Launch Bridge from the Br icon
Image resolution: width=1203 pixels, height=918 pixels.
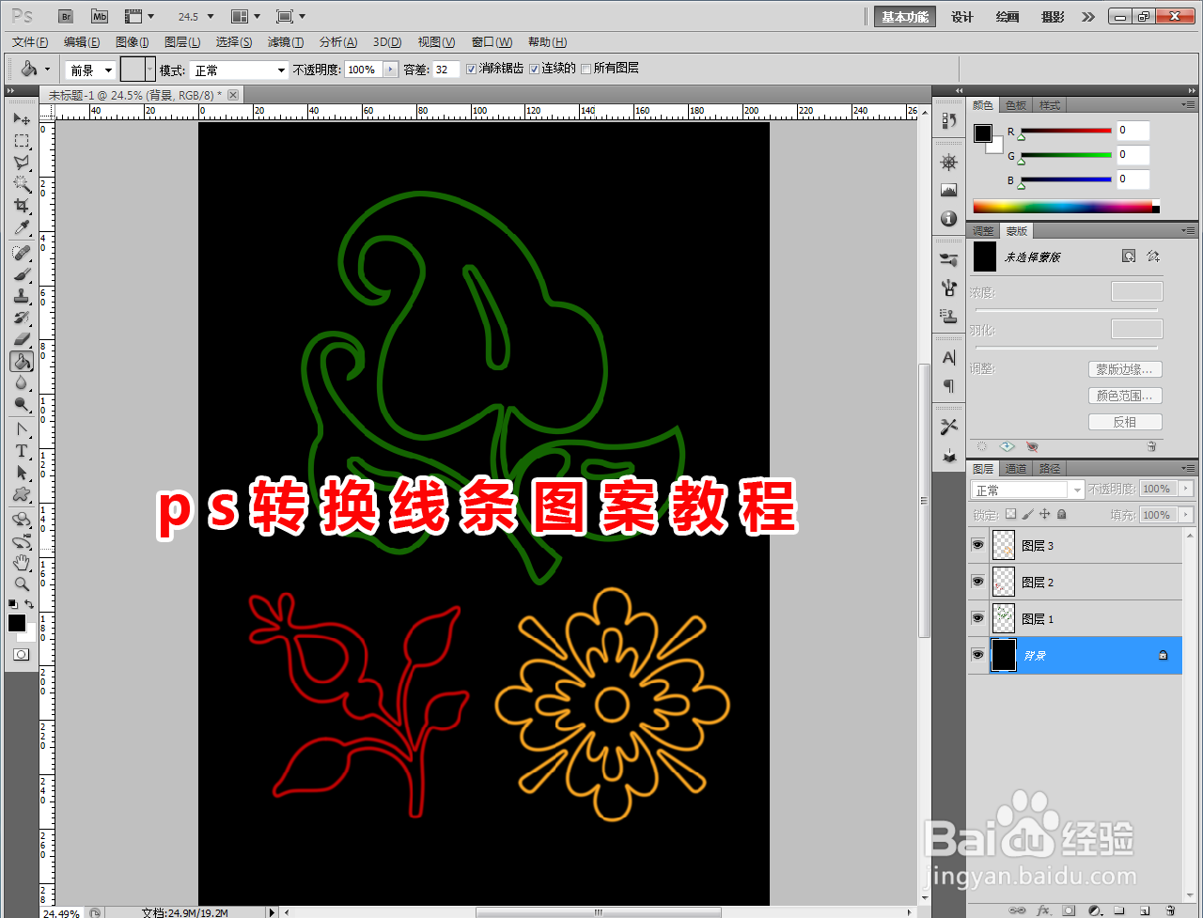[x=66, y=16]
